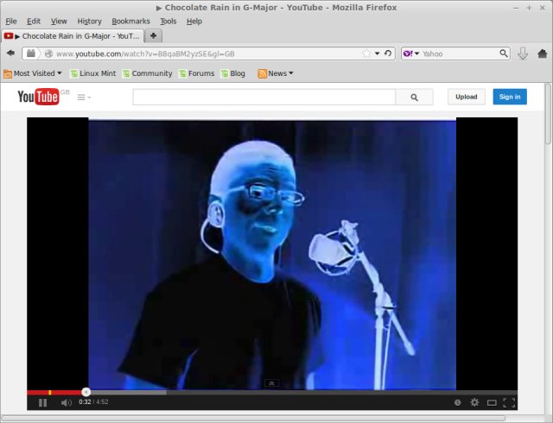
Task: Go to the Firefox home page
Action: pyautogui.click(x=542, y=54)
